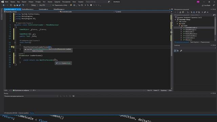Screen dimensions: 217x122
Task: Click the wrench properties icon in Solution Explorer
Action: (x=205, y=12)
